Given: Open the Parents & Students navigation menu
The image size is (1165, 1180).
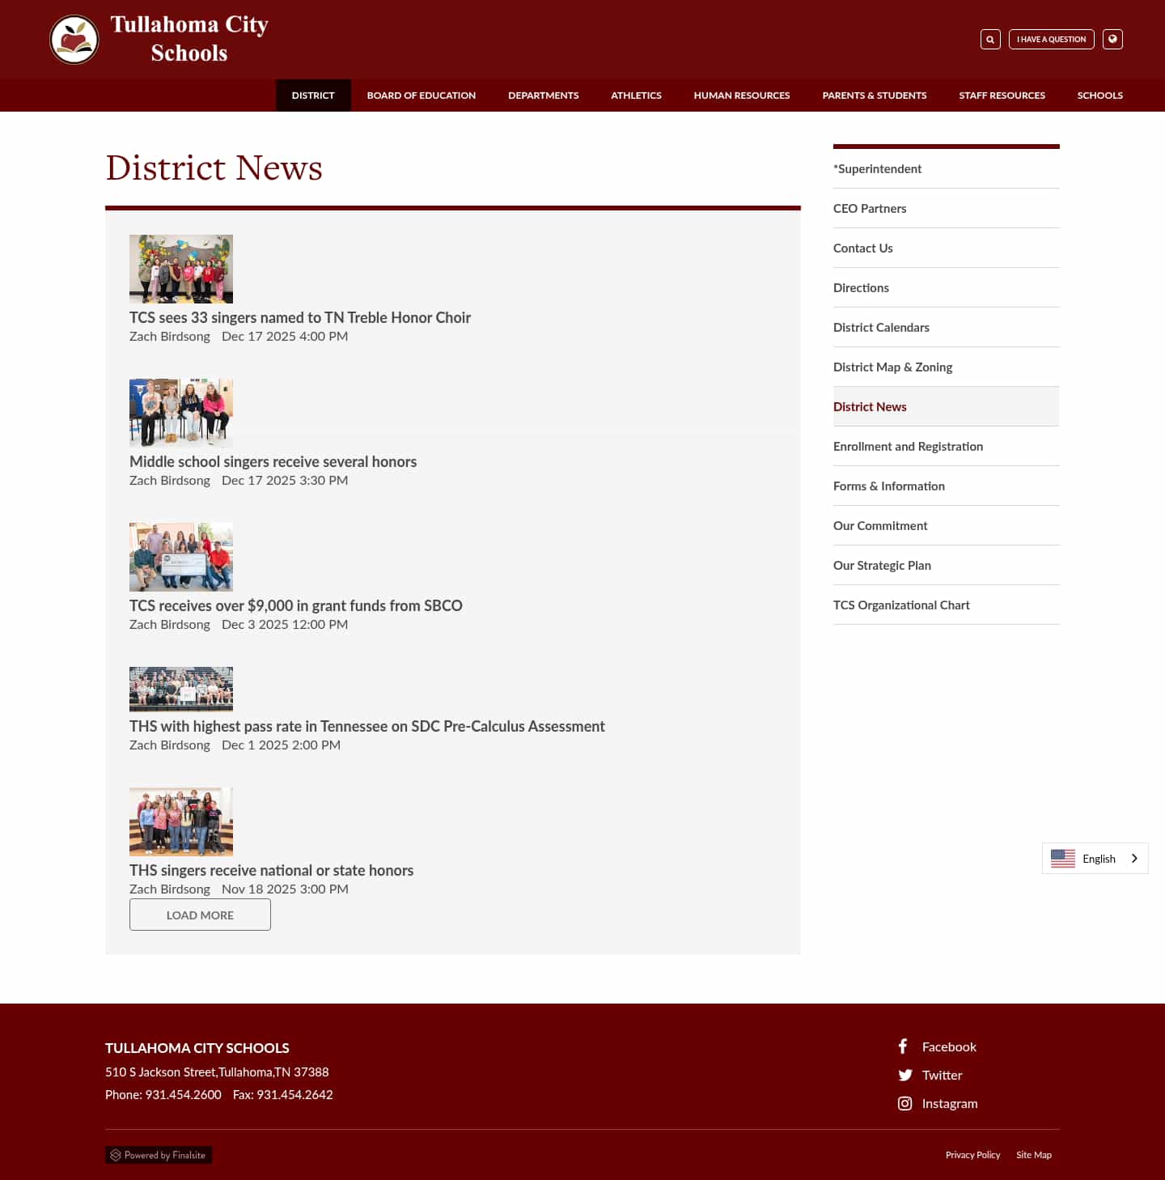Looking at the screenshot, I should point(874,95).
